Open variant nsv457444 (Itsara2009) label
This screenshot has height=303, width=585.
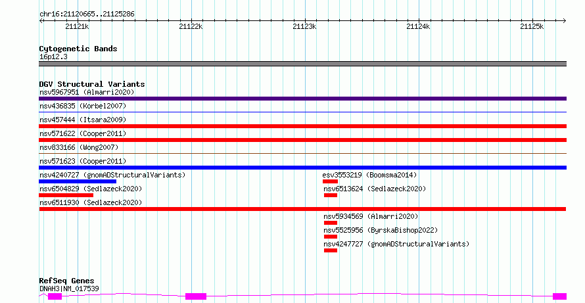(x=83, y=120)
